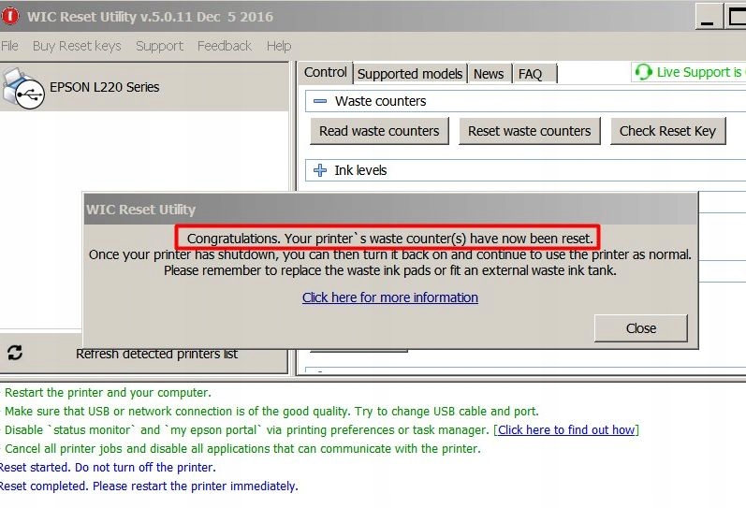Switch to the Control tab
This screenshot has height=508, width=746.
coord(326,72)
